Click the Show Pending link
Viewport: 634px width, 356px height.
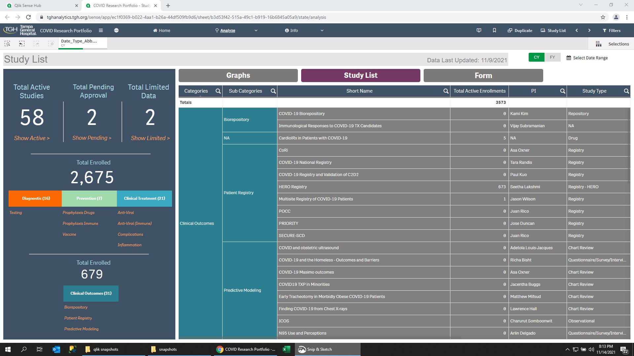pos(92,138)
